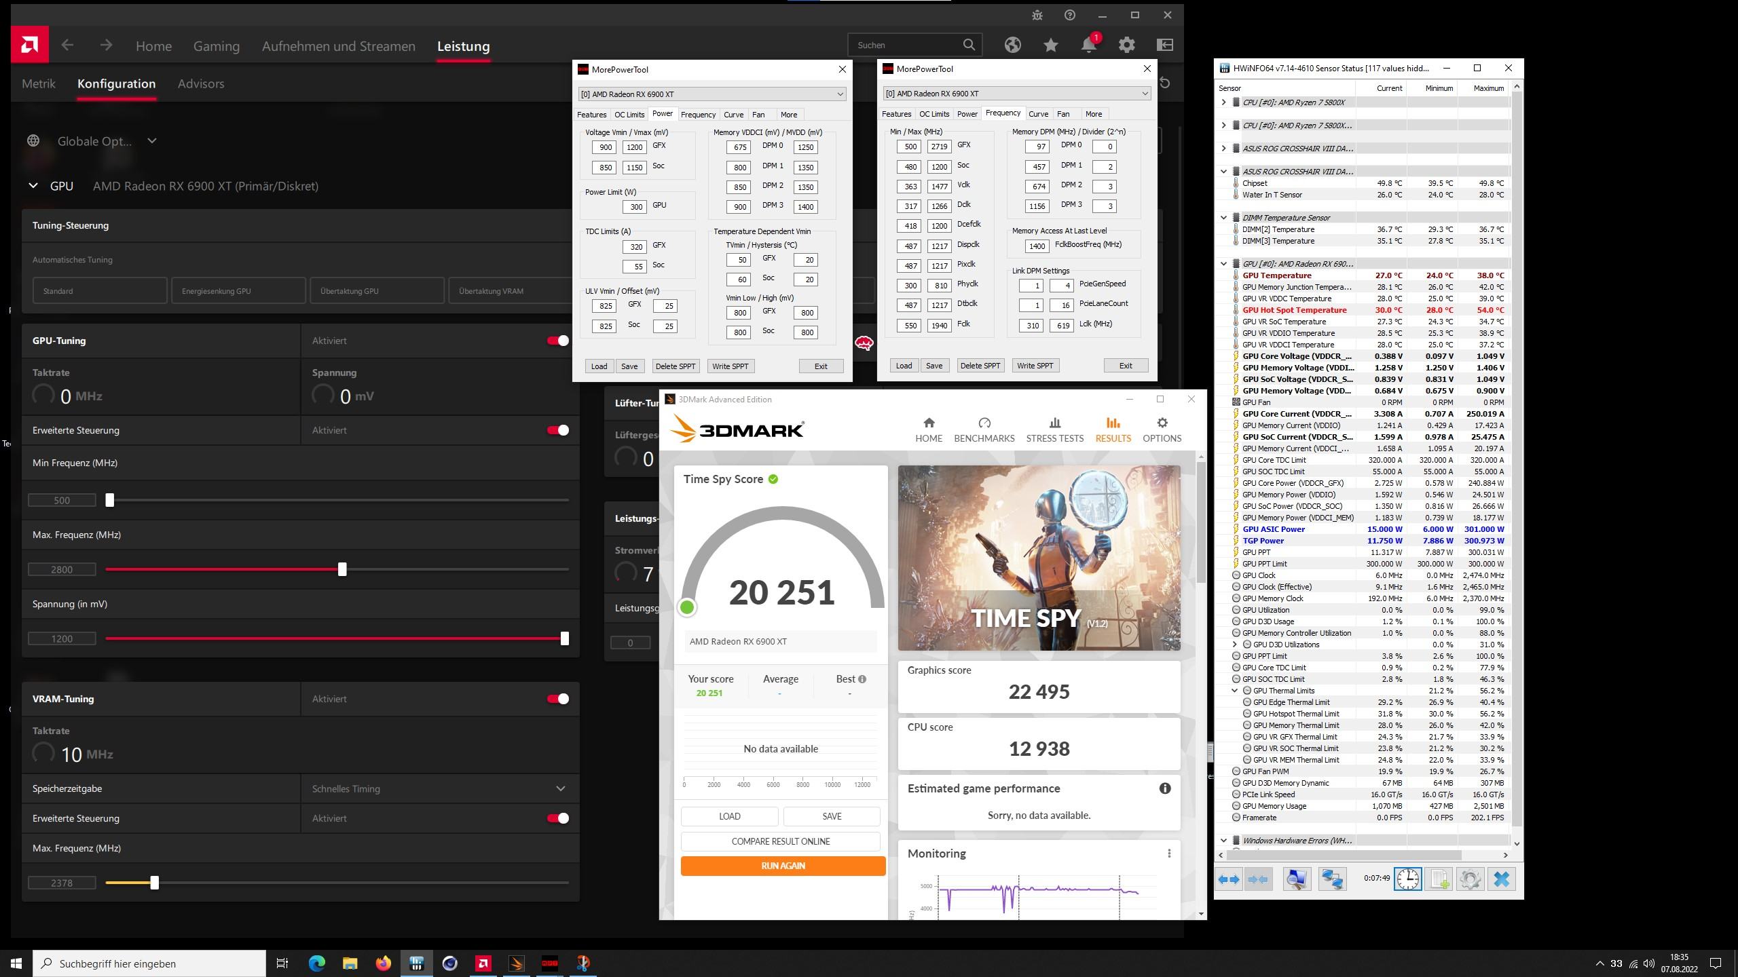Open Monitoring three-dot menu in 3DMark

[x=1169, y=854]
